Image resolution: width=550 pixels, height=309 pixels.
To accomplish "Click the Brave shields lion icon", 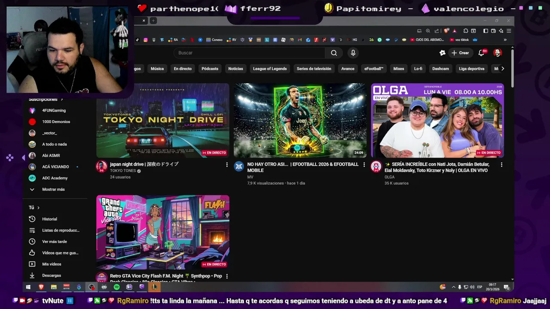I will click(446, 31).
